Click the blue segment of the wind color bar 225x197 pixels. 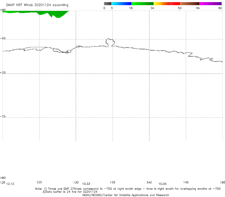[x=121, y=4]
